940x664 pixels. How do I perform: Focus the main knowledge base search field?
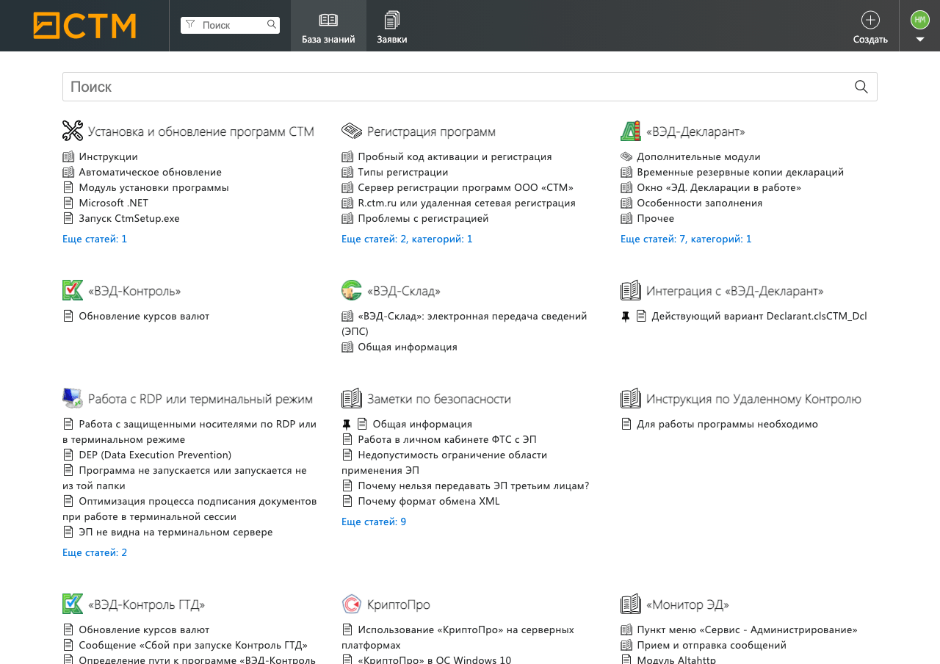point(470,87)
